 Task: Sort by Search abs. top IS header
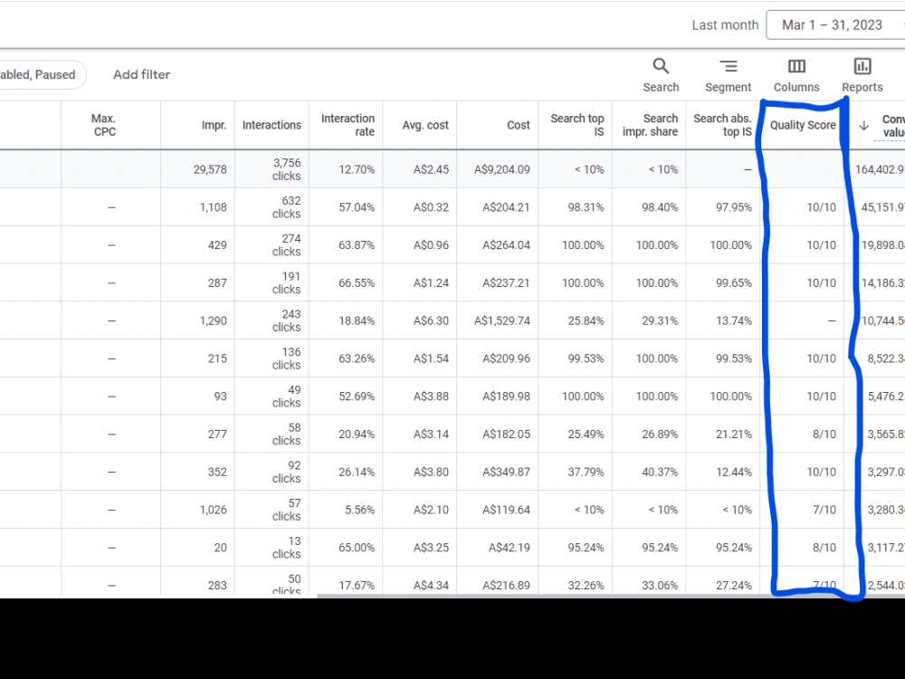pos(722,125)
